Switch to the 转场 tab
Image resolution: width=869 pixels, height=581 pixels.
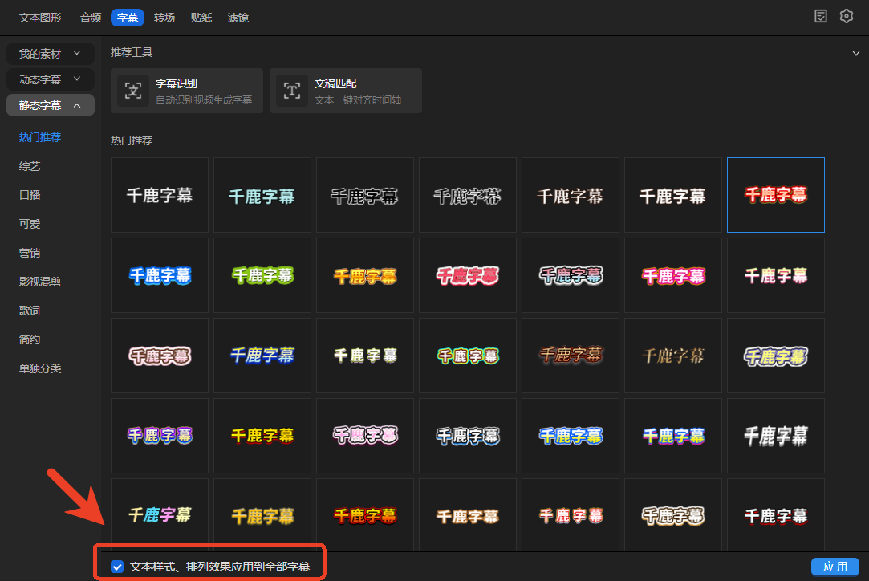(x=164, y=18)
